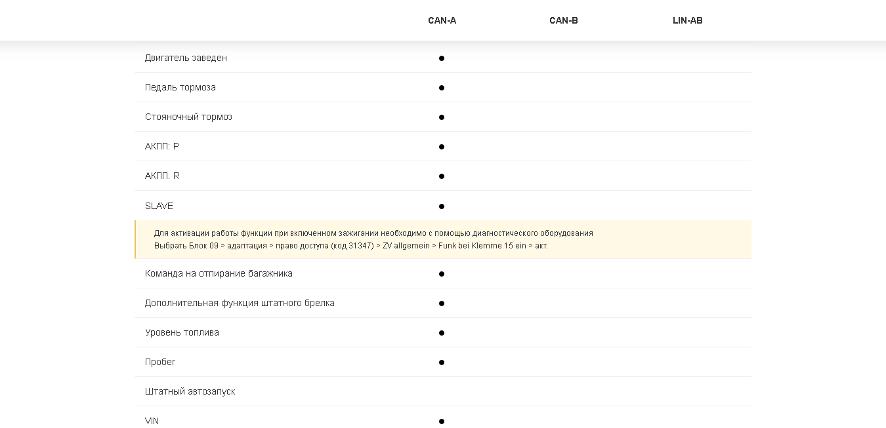Select the Стояночный тормоз row label
Image resolution: width=886 pixels, height=428 pixels.
pyautogui.click(x=188, y=117)
